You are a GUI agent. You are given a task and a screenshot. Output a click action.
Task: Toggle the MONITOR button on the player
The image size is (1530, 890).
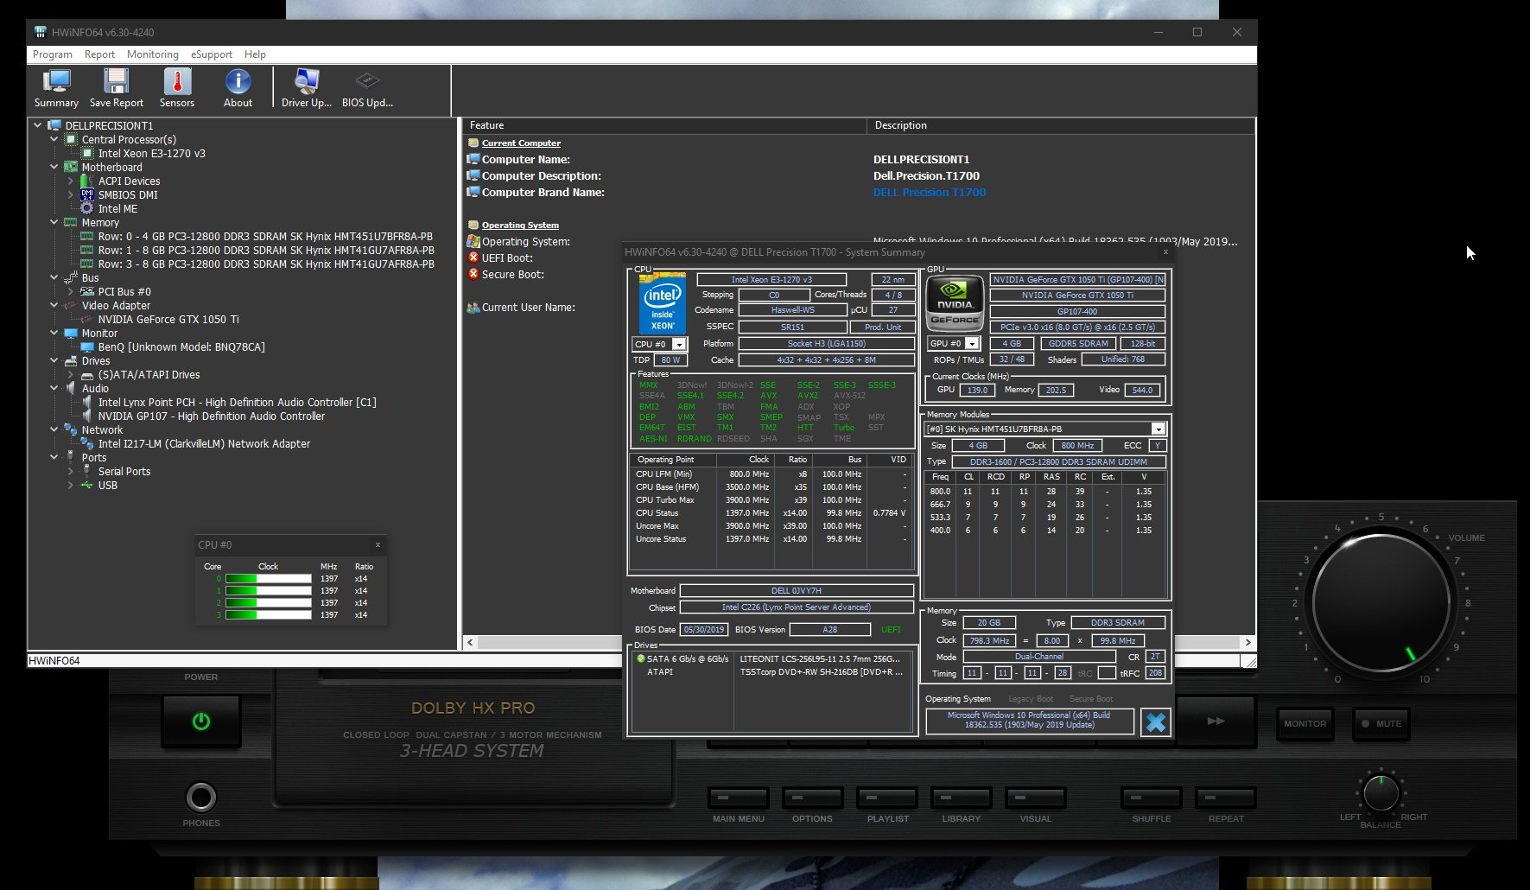[1305, 724]
